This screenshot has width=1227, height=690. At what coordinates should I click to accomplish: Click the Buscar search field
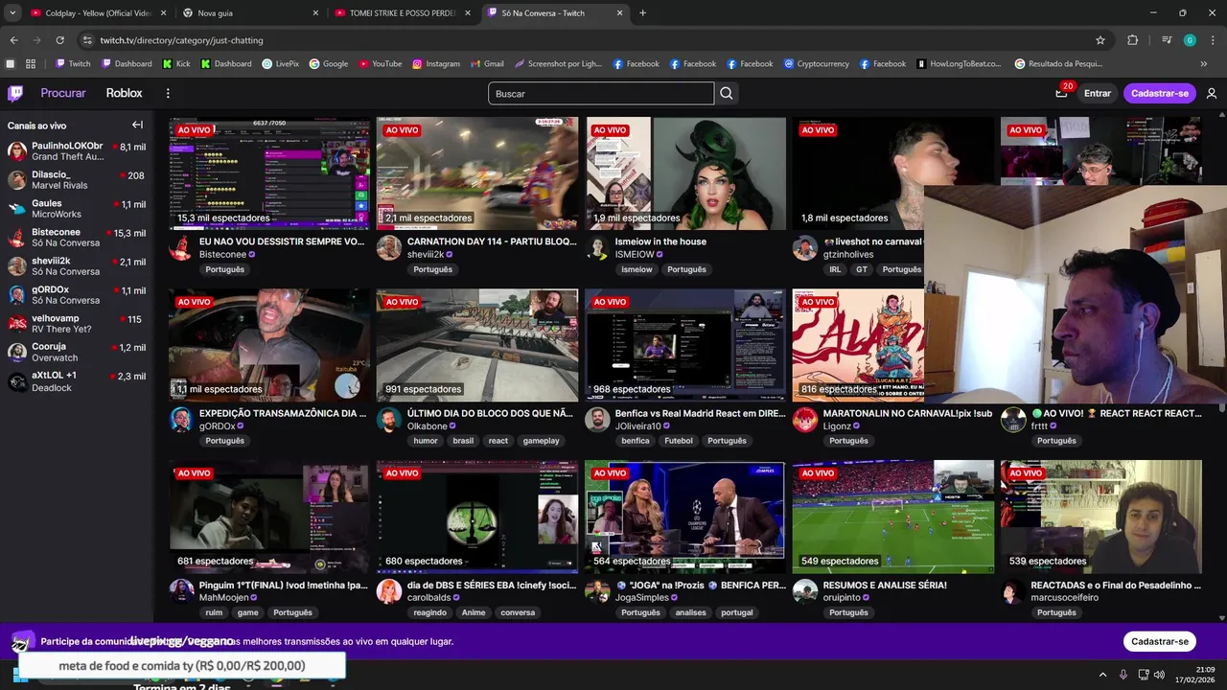601,93
